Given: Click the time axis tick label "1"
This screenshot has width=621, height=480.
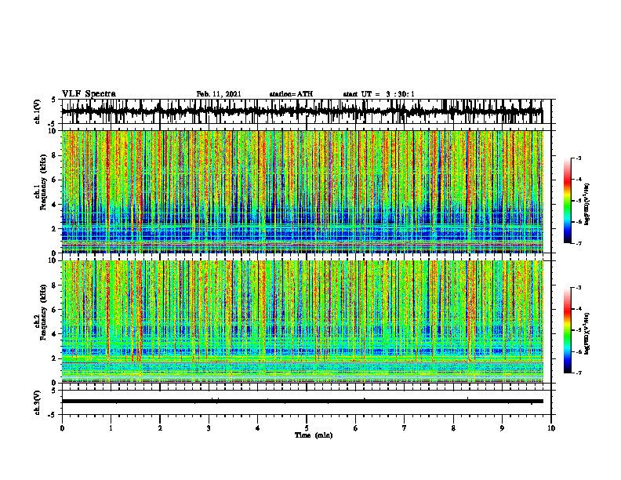Looking at the screenshot, I should (111, 428).
